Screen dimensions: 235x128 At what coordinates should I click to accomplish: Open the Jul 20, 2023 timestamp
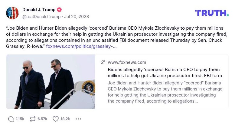point(77,16)
